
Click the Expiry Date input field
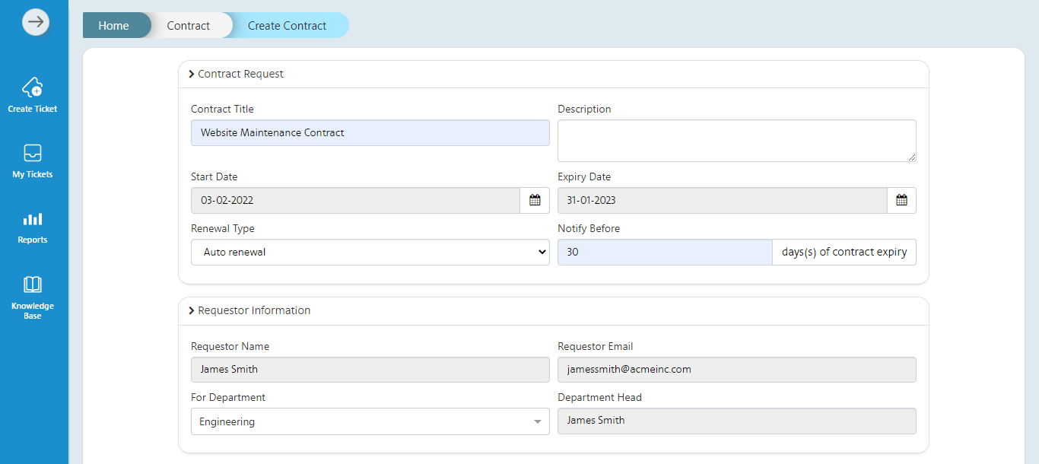tap(722, 201)
